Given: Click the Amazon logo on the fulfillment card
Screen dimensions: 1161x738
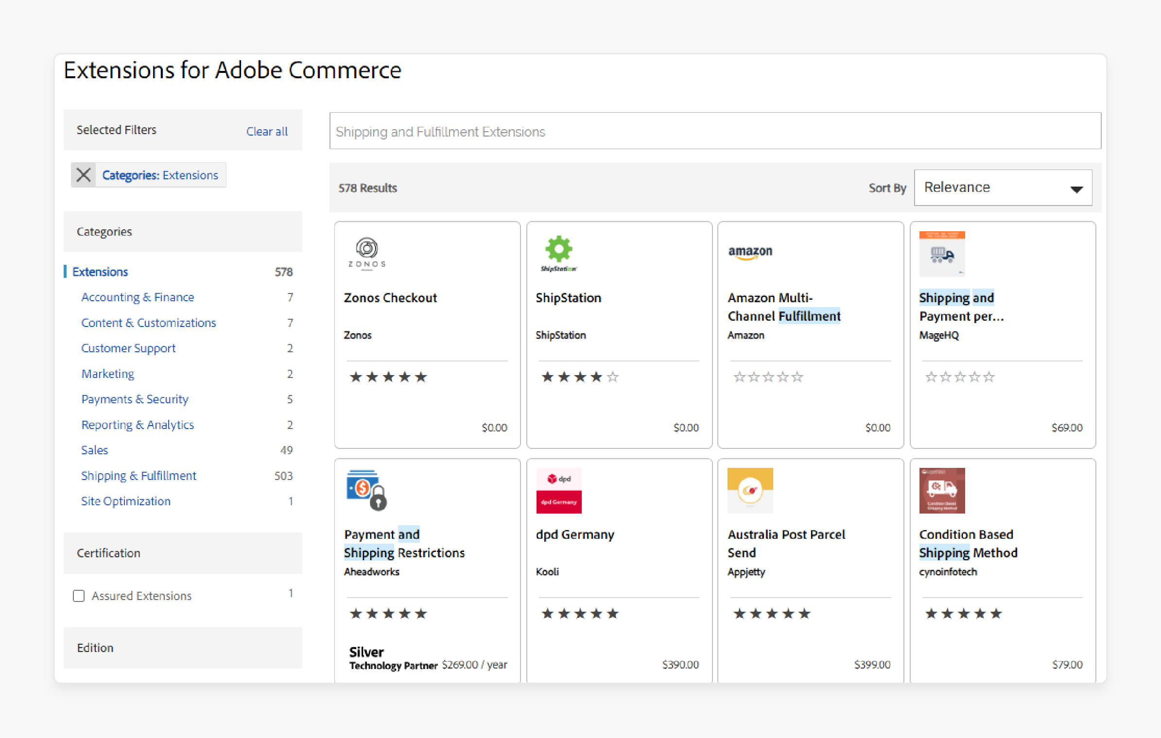Looking at the screenshot, I should [x=750, y=252].
